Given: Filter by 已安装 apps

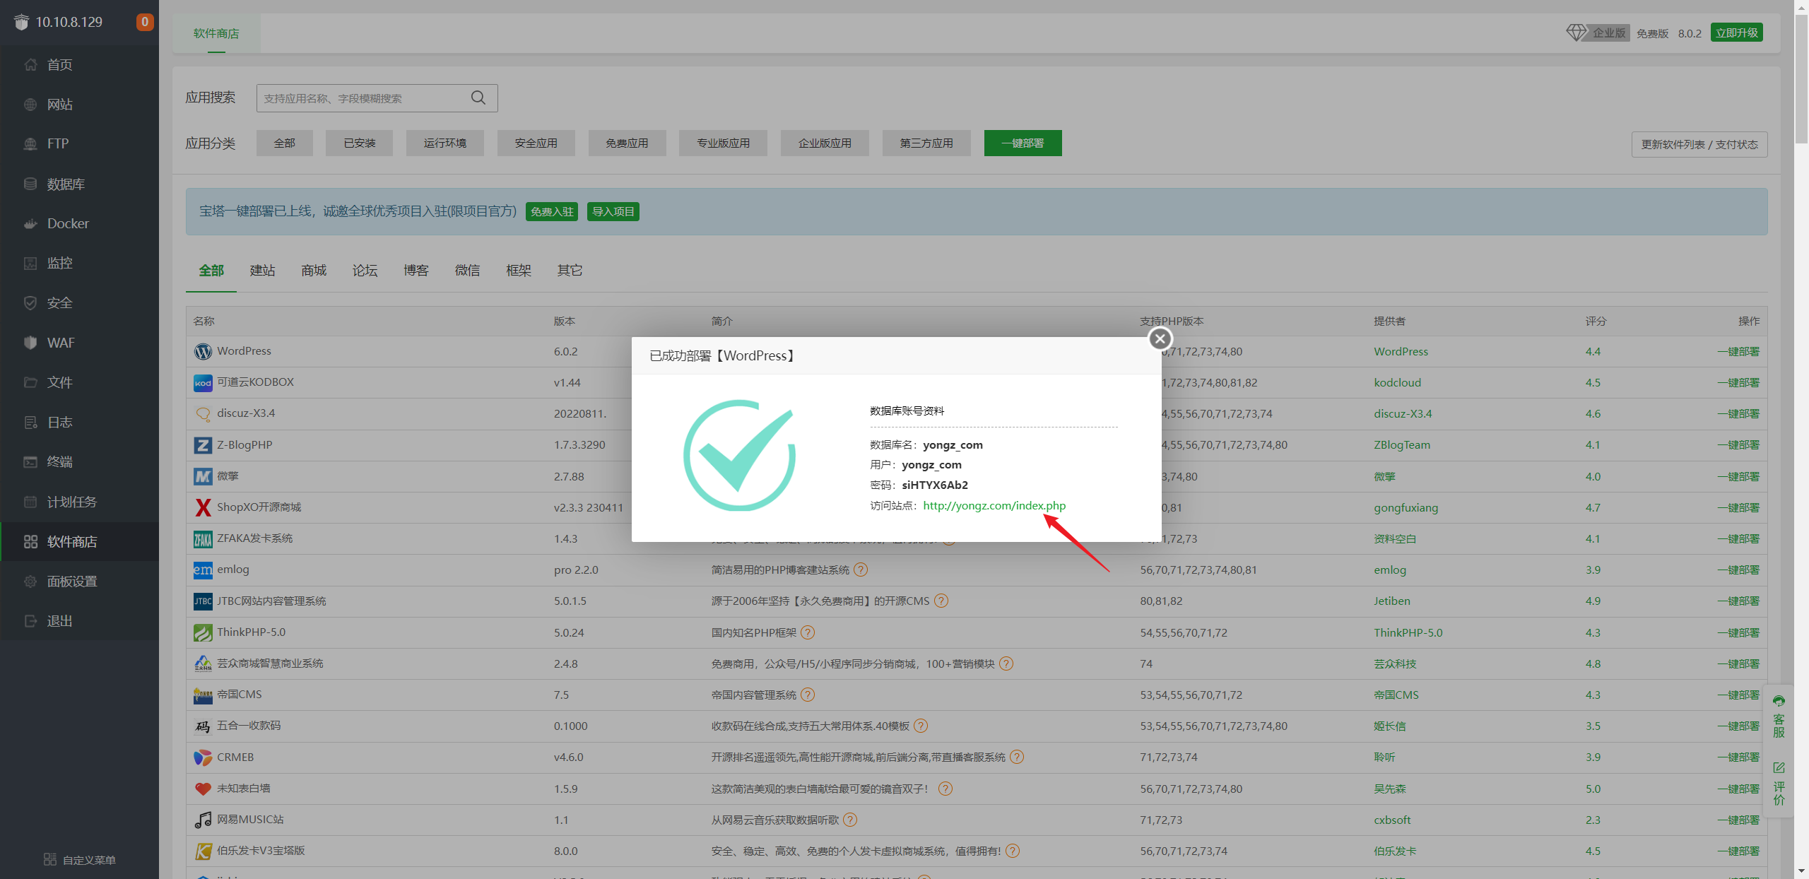Looking at the screenshot, I should coord(360,143).
